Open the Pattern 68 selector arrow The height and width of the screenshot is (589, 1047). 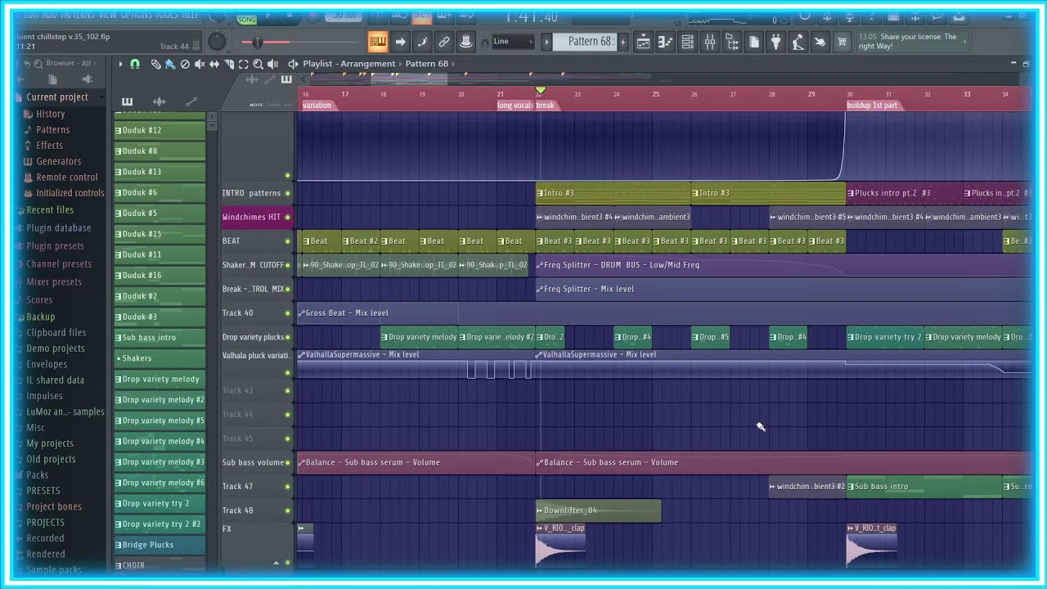pyautogui.click(x=546, y=42)
